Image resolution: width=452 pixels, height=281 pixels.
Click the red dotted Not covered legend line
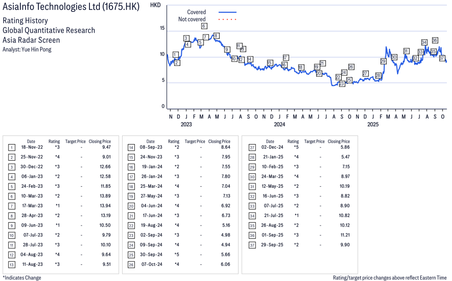tap(227, 19)
